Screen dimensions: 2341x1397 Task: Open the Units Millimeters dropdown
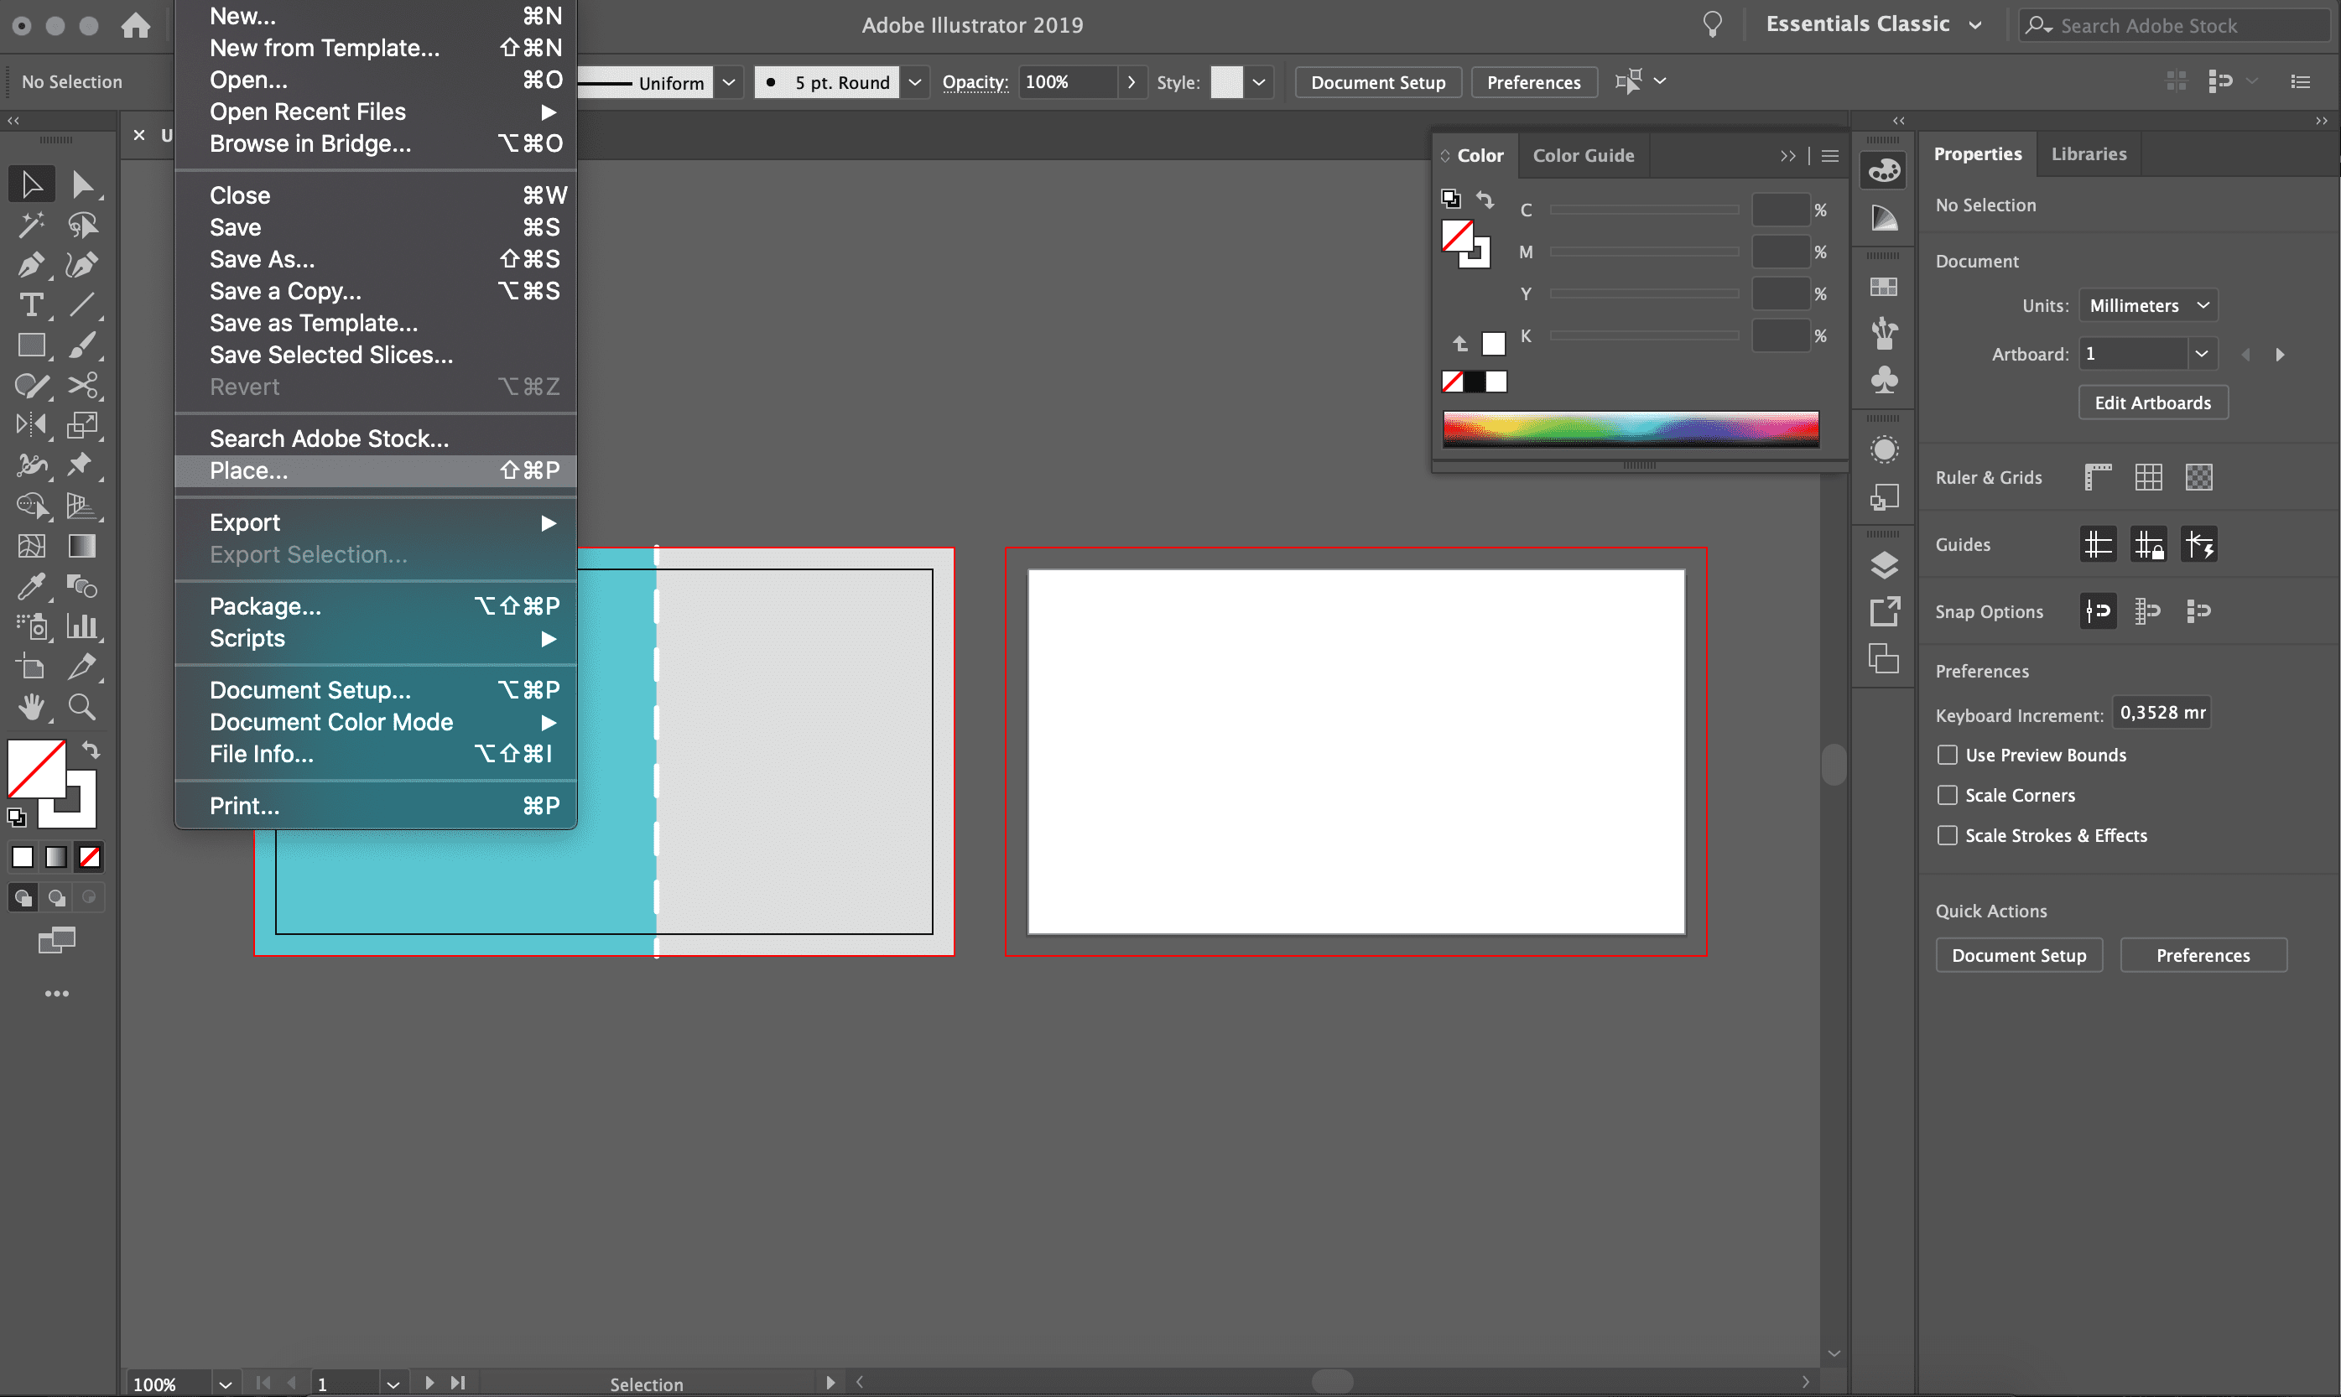[x=2148, y=306]
